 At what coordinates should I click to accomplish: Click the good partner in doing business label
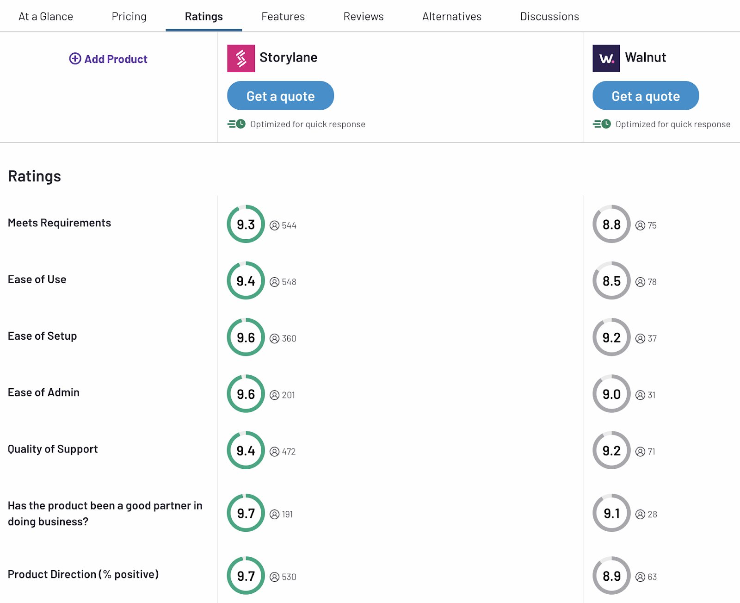pos(105,513)
